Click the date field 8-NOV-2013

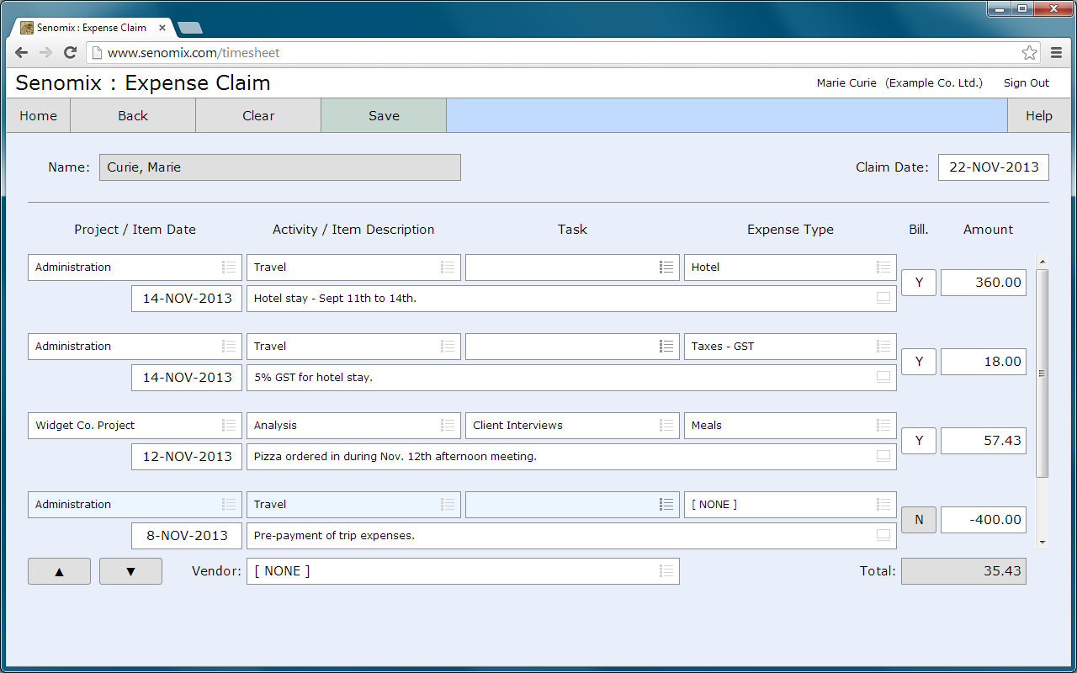(x=187, y=536)
